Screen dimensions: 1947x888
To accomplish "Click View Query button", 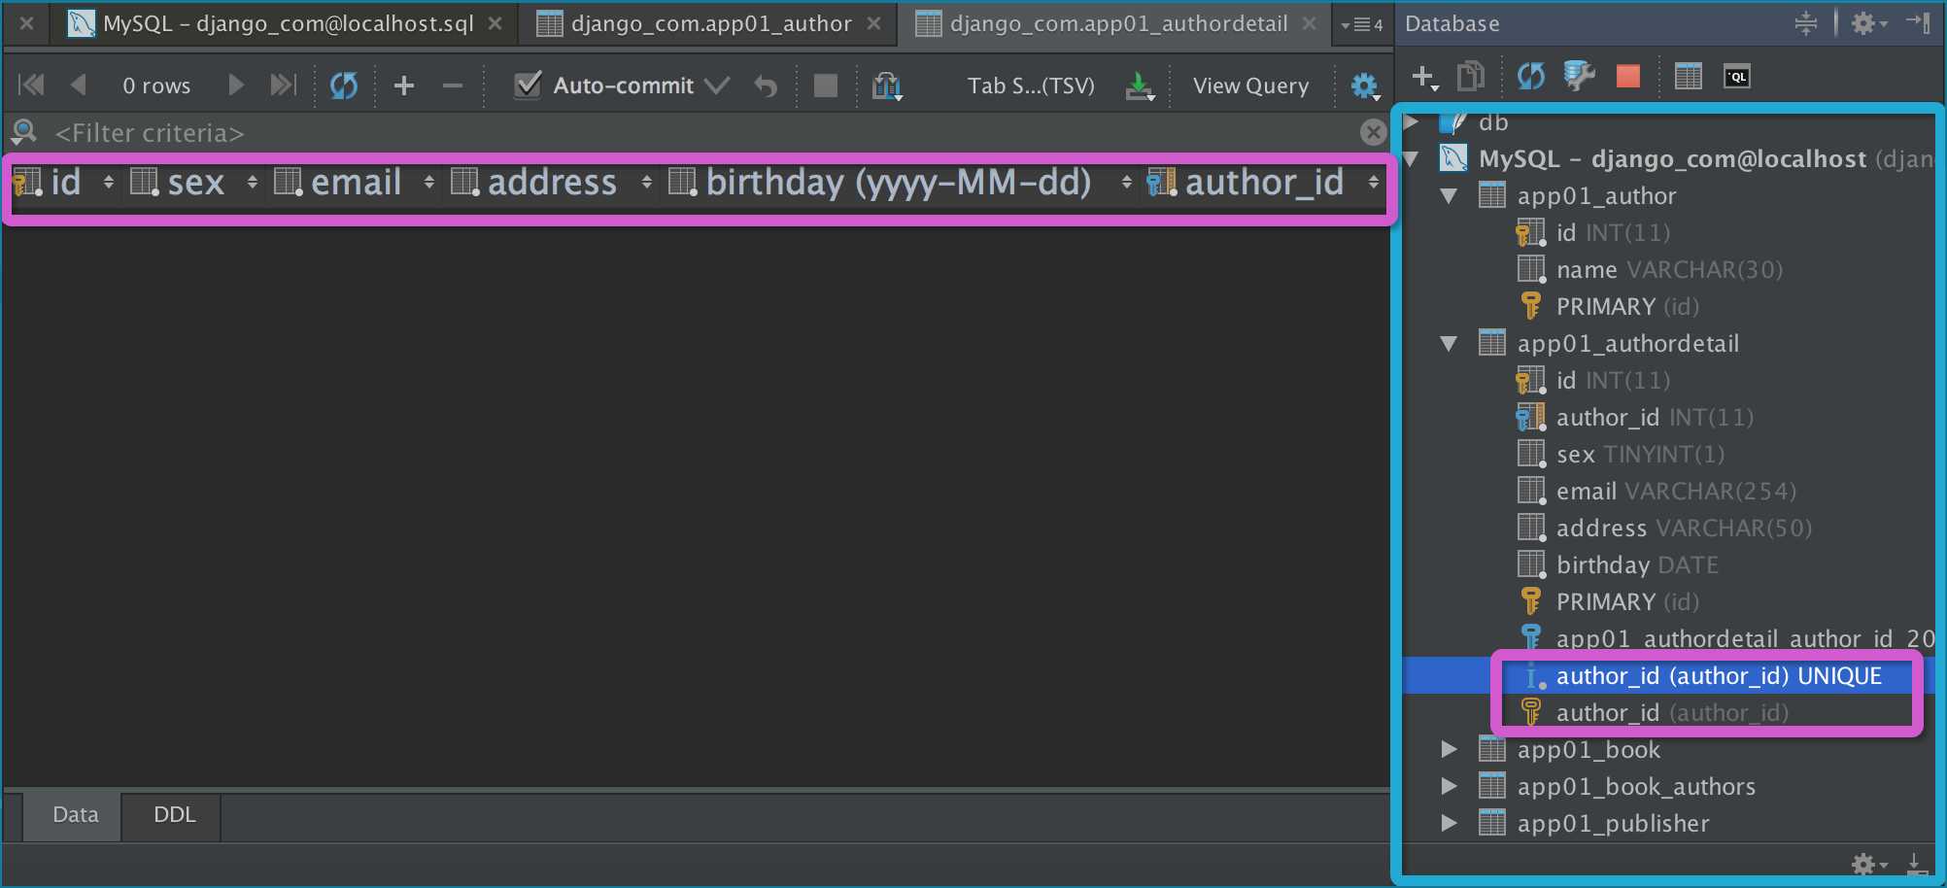I will point(1250,85).
